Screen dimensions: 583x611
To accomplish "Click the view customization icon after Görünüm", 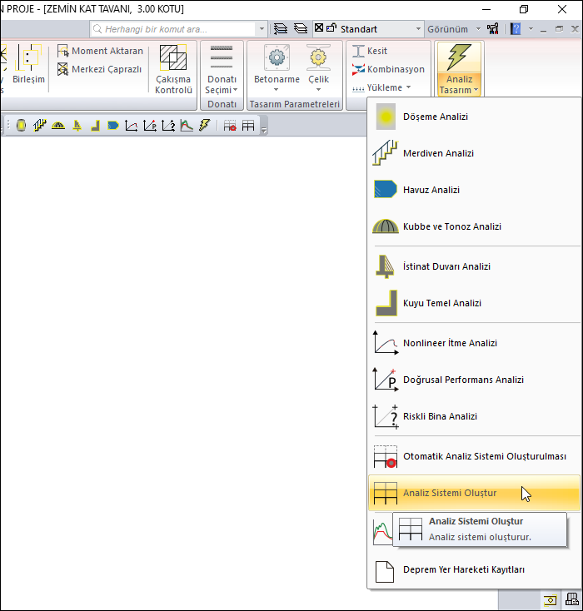I will (492, 29).
